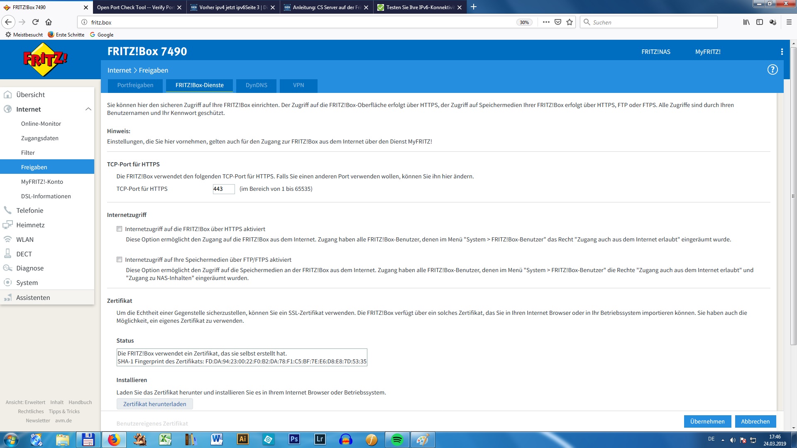Open a new browser tab
Viewport: 797px width, 448px height.
473,7
